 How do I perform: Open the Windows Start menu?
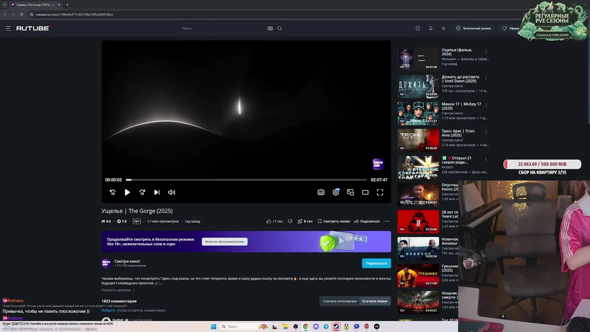(x=213, y=326)
